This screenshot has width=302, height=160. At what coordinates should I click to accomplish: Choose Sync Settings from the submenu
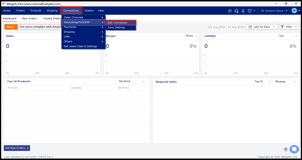click(116, 27)
